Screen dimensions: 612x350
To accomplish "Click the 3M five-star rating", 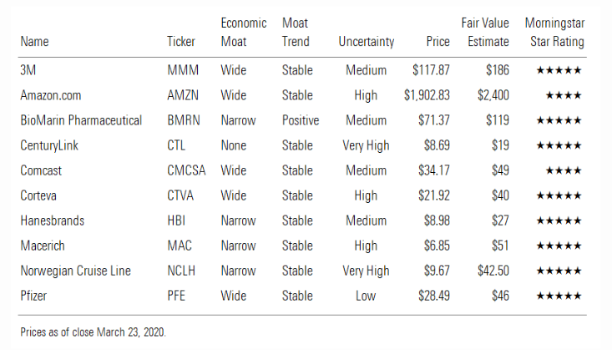I will click(560, 71).
